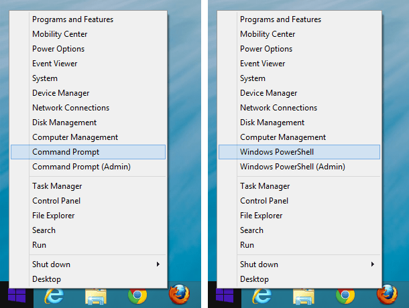Launch Firefox icon below the PowerShell menu
Screen dimensions: 409x308
tap(387, 295)
